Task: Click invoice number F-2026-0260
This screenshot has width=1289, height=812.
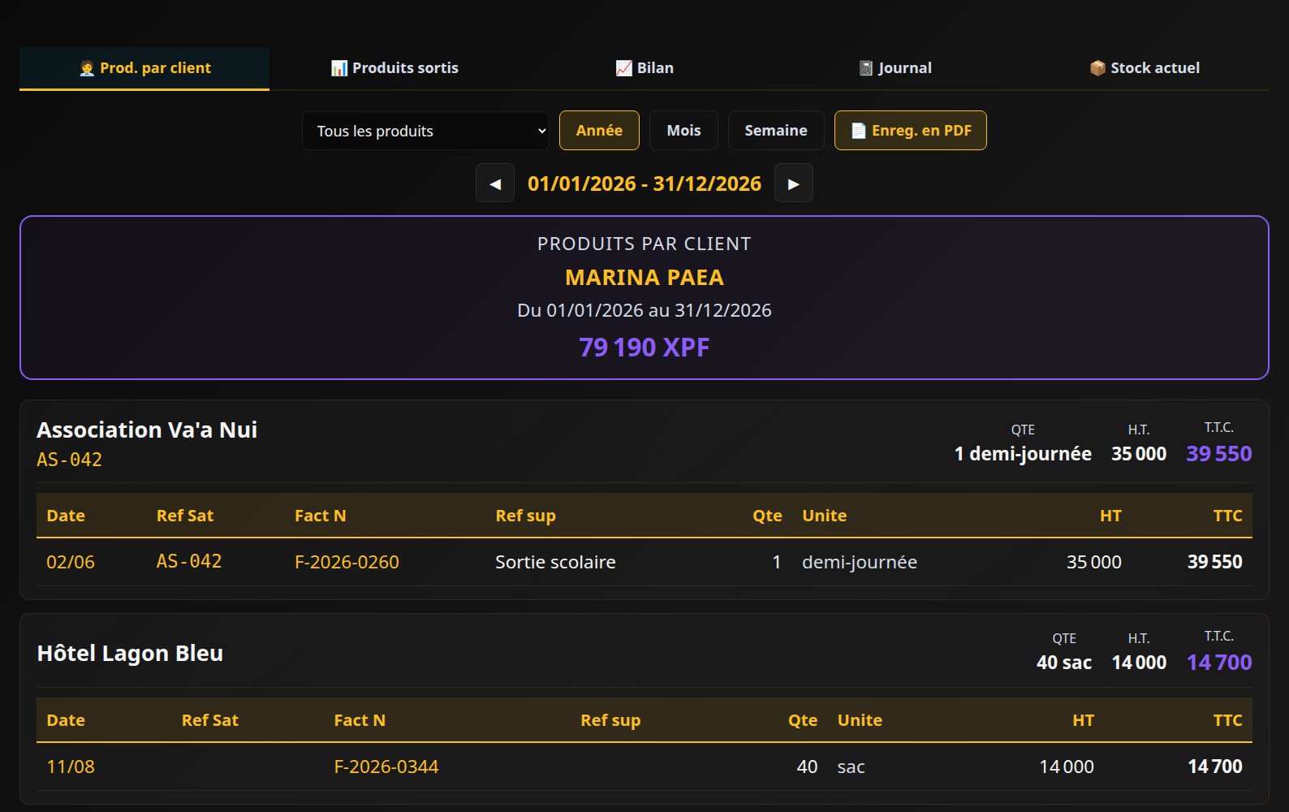Action: click(347, 562)
